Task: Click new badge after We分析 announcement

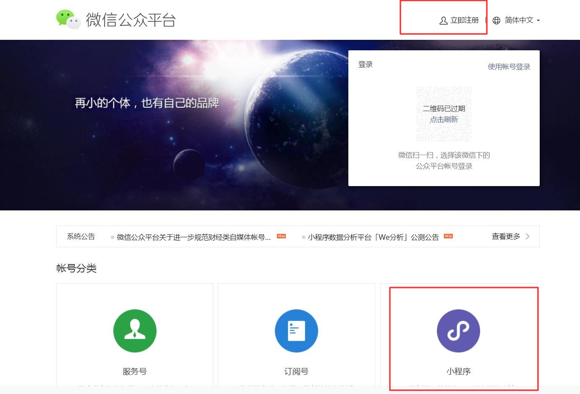Action: coord(448,236)
